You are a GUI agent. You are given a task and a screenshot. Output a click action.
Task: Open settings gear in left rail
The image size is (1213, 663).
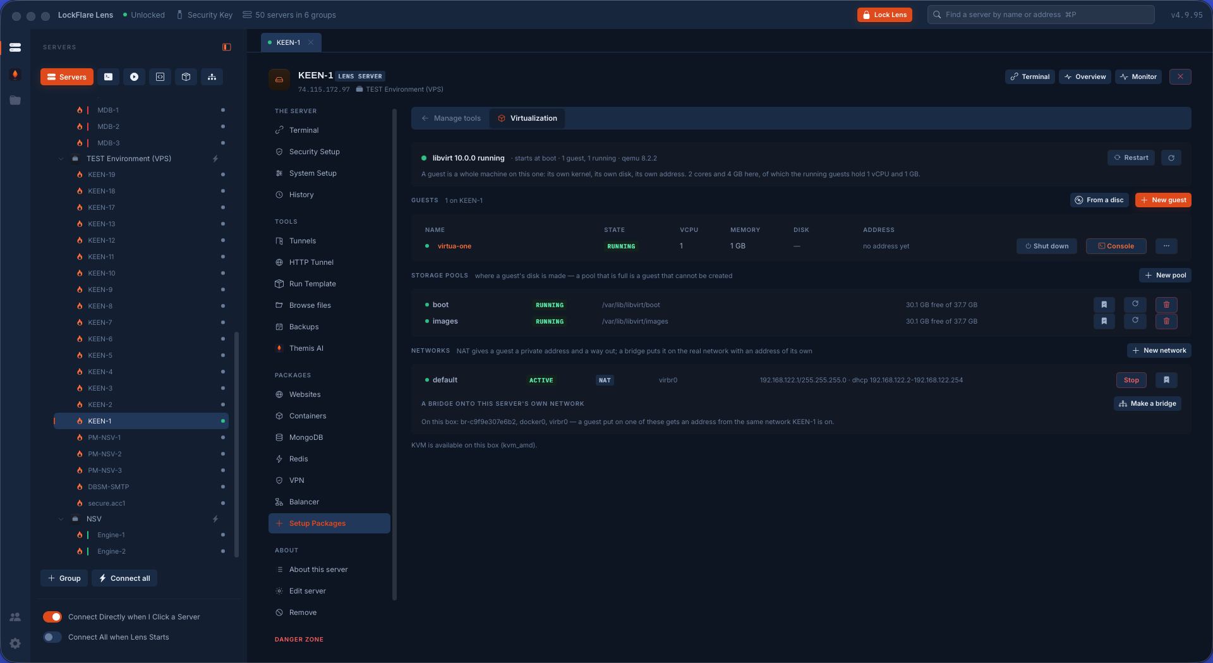tap(15, 643)
